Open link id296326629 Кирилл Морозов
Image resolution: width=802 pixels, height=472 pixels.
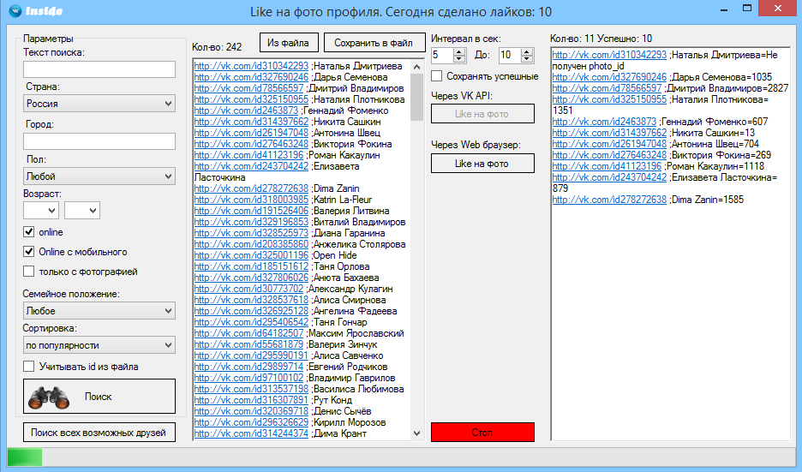click(251, 422)
